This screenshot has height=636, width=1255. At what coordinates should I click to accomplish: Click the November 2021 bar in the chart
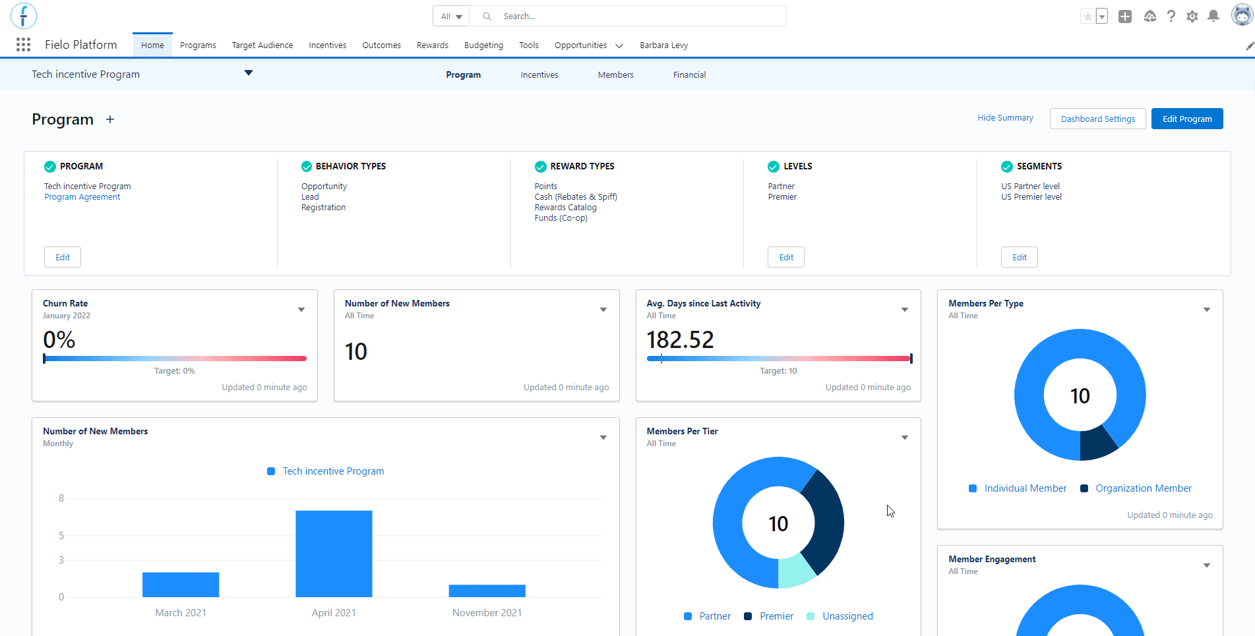[487, 591]
